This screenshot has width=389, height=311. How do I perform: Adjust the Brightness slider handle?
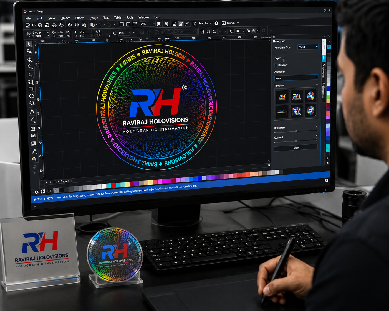tap(296, 131)
